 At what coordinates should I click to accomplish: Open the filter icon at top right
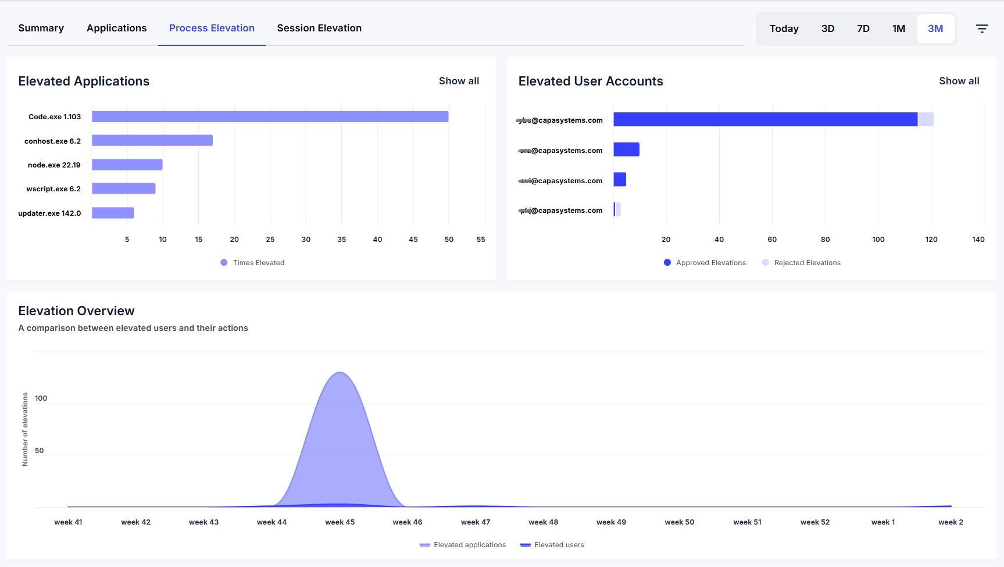(982, 28)
